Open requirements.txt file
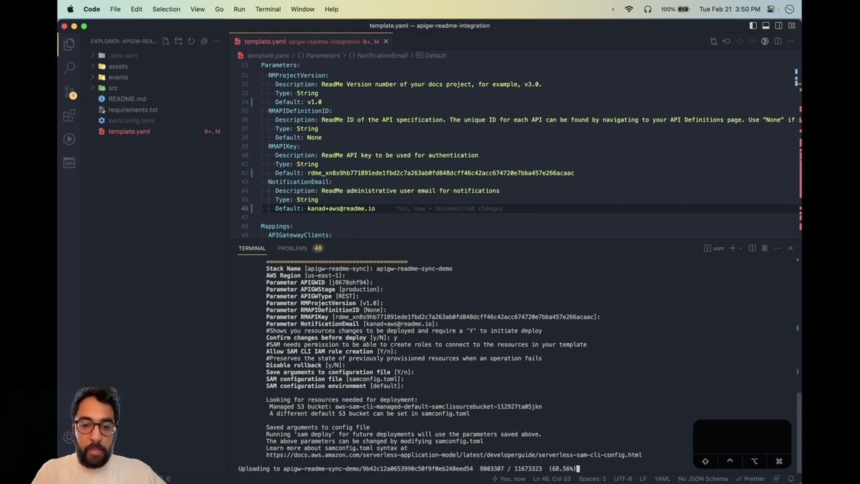This screenshot has height=484, width=860. point(132,110)
